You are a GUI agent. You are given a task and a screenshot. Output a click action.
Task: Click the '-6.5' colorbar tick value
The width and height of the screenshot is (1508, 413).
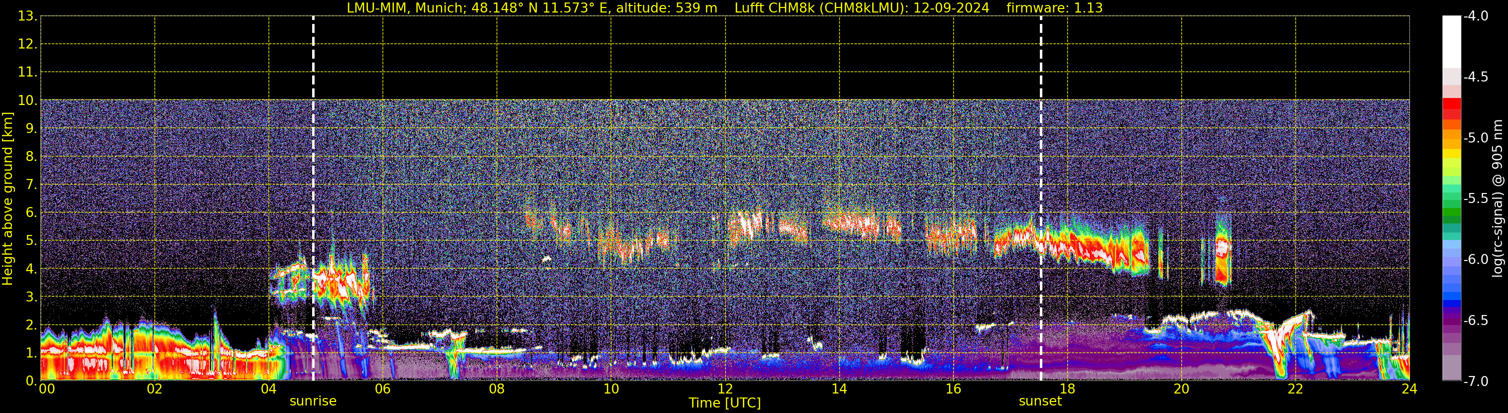click(x=1476, y=320)
